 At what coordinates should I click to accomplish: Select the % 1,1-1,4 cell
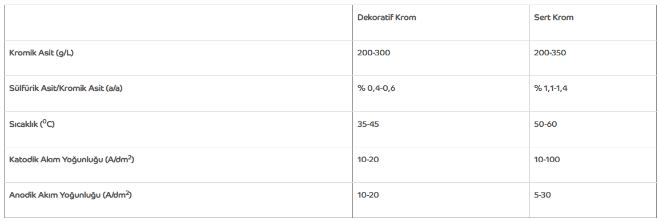(551, 89)
